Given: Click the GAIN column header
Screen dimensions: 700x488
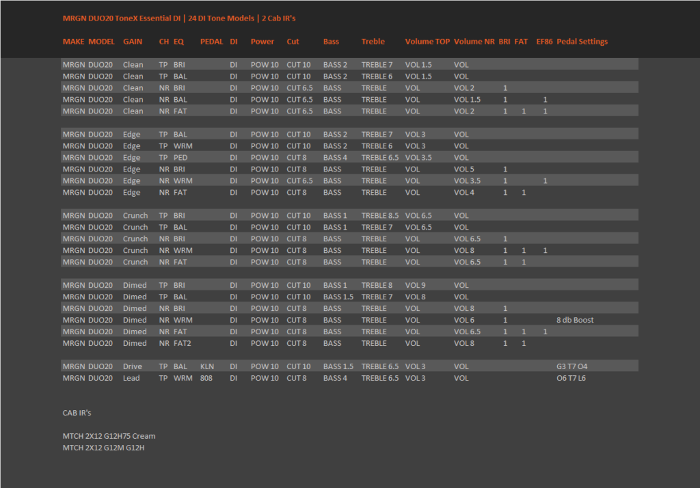Looking at the screenshot, I should tap(133, 42).
